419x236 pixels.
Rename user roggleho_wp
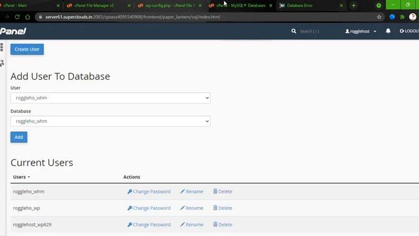pos(192,208)
